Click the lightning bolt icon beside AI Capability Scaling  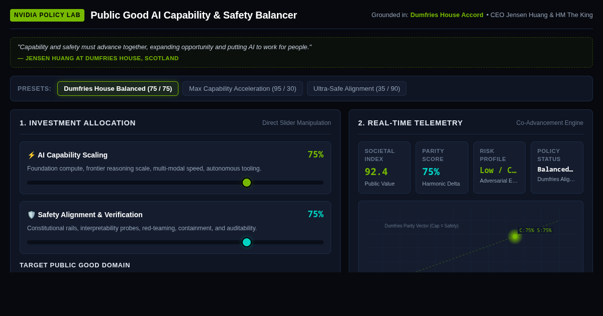(x=31, y=155)
